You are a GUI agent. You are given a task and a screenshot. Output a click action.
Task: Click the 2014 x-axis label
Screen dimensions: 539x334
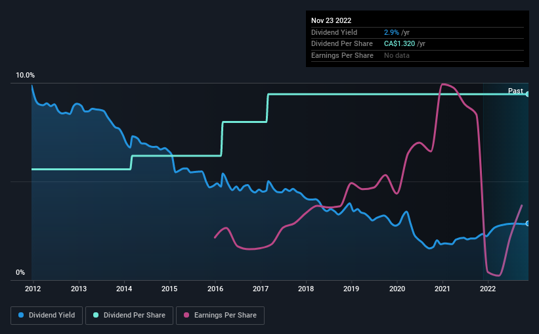[x=124, y=289]
